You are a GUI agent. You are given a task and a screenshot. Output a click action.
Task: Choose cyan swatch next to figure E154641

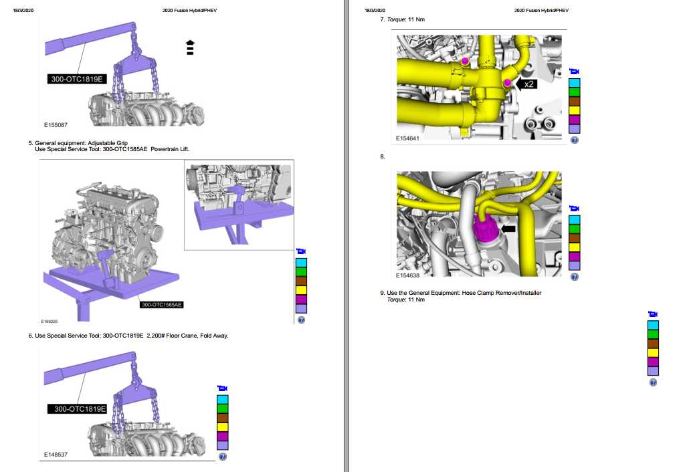click(x=575, y=83)
